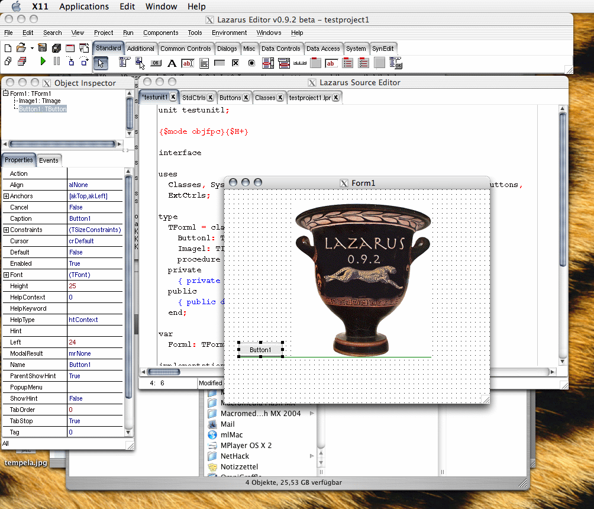Screen dimensions: 594x509
Task: Collapse the Form1: TForm1 tree node
Action: (6, 94)
